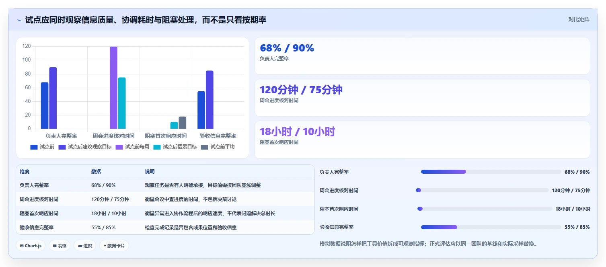Click the 说明 table column header
Screen dimensions: 606x267
click(x=150, y=172)
